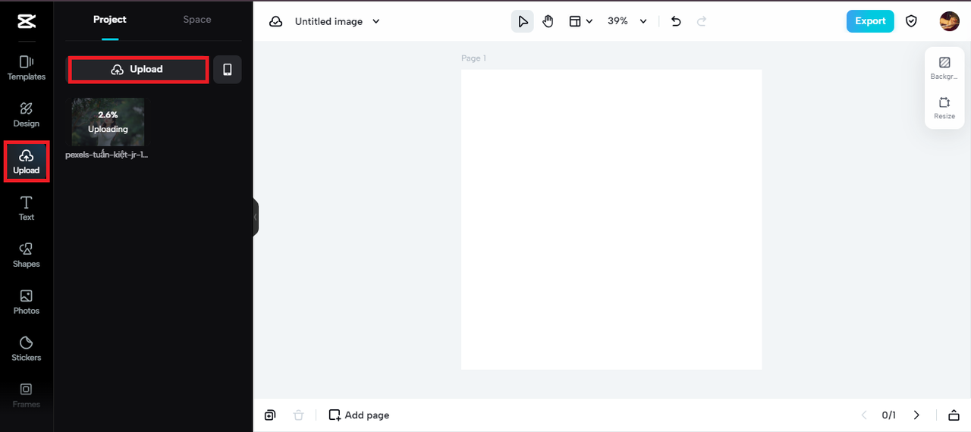This screenshot has width=971, height=432.
Task: Click the blank white canvas page
Action: (x=611, y=220)
